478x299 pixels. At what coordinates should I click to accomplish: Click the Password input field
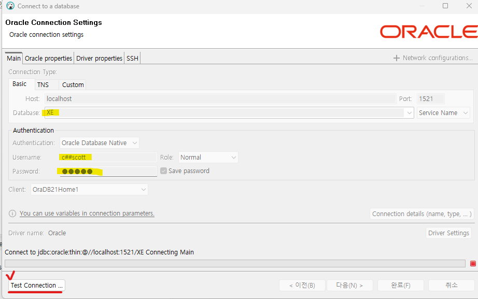pos(108,172)
